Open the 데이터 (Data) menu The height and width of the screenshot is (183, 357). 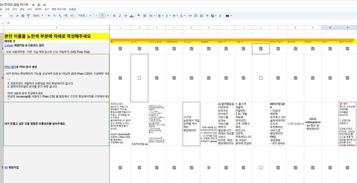pyautogui.click(x=38, y=9)
